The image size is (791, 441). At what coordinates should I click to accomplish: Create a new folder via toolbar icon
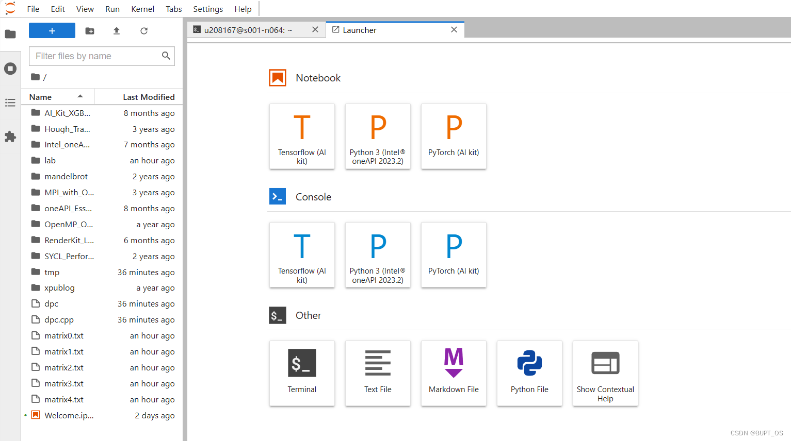pos(90,31)
